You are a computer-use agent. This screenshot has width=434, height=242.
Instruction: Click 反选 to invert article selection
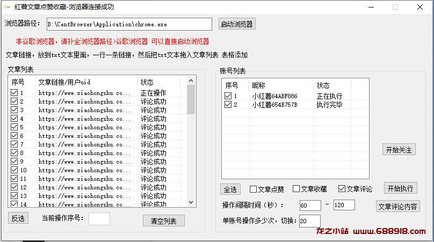[18, 218]
